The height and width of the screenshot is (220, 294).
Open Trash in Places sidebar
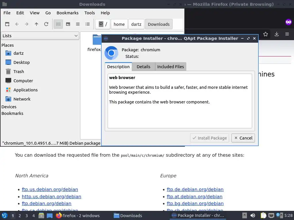(x=19, y=71)
